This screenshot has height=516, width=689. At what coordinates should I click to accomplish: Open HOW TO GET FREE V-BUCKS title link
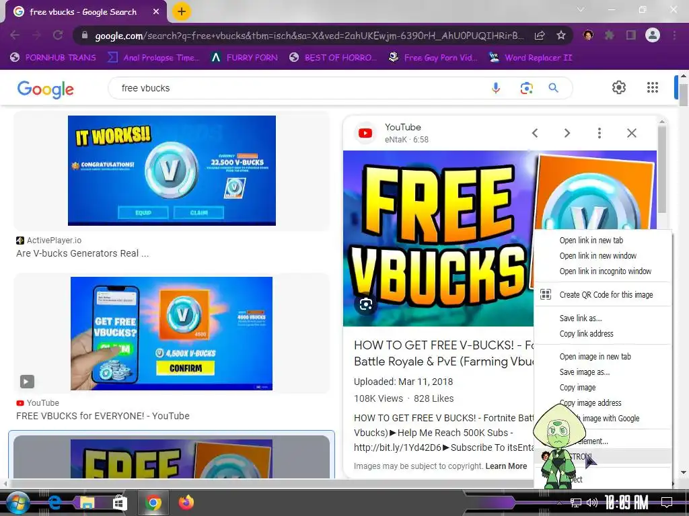coord(444,353)
